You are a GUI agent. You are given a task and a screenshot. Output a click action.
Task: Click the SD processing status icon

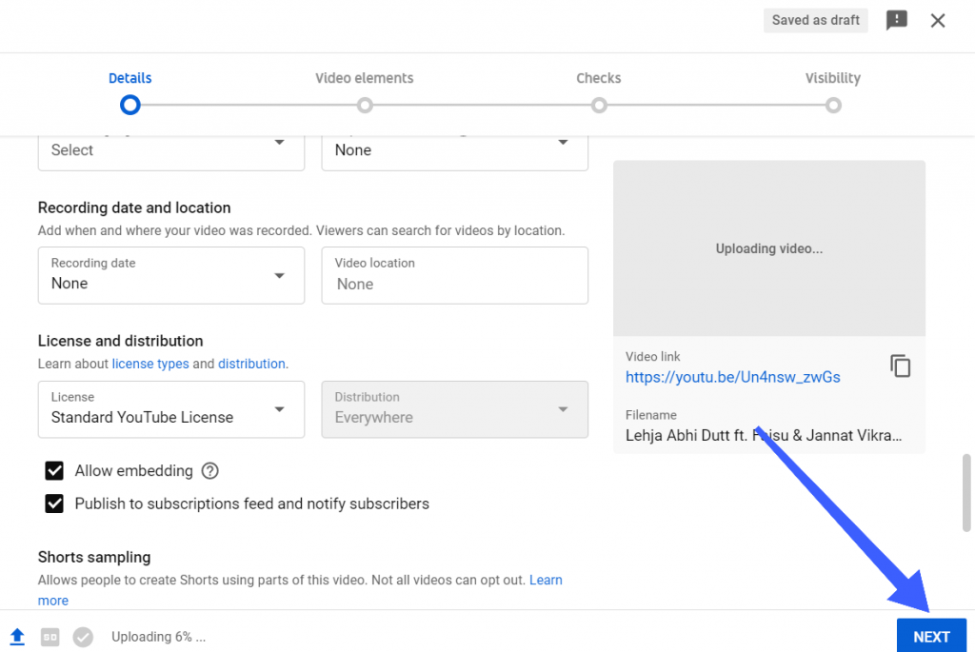tap(50, 637)
